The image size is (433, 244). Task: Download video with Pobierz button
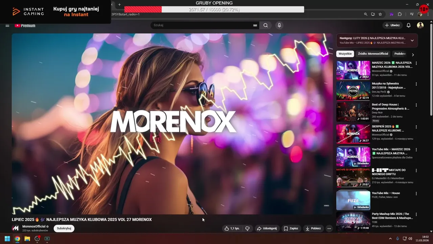(x=313, y=228)
